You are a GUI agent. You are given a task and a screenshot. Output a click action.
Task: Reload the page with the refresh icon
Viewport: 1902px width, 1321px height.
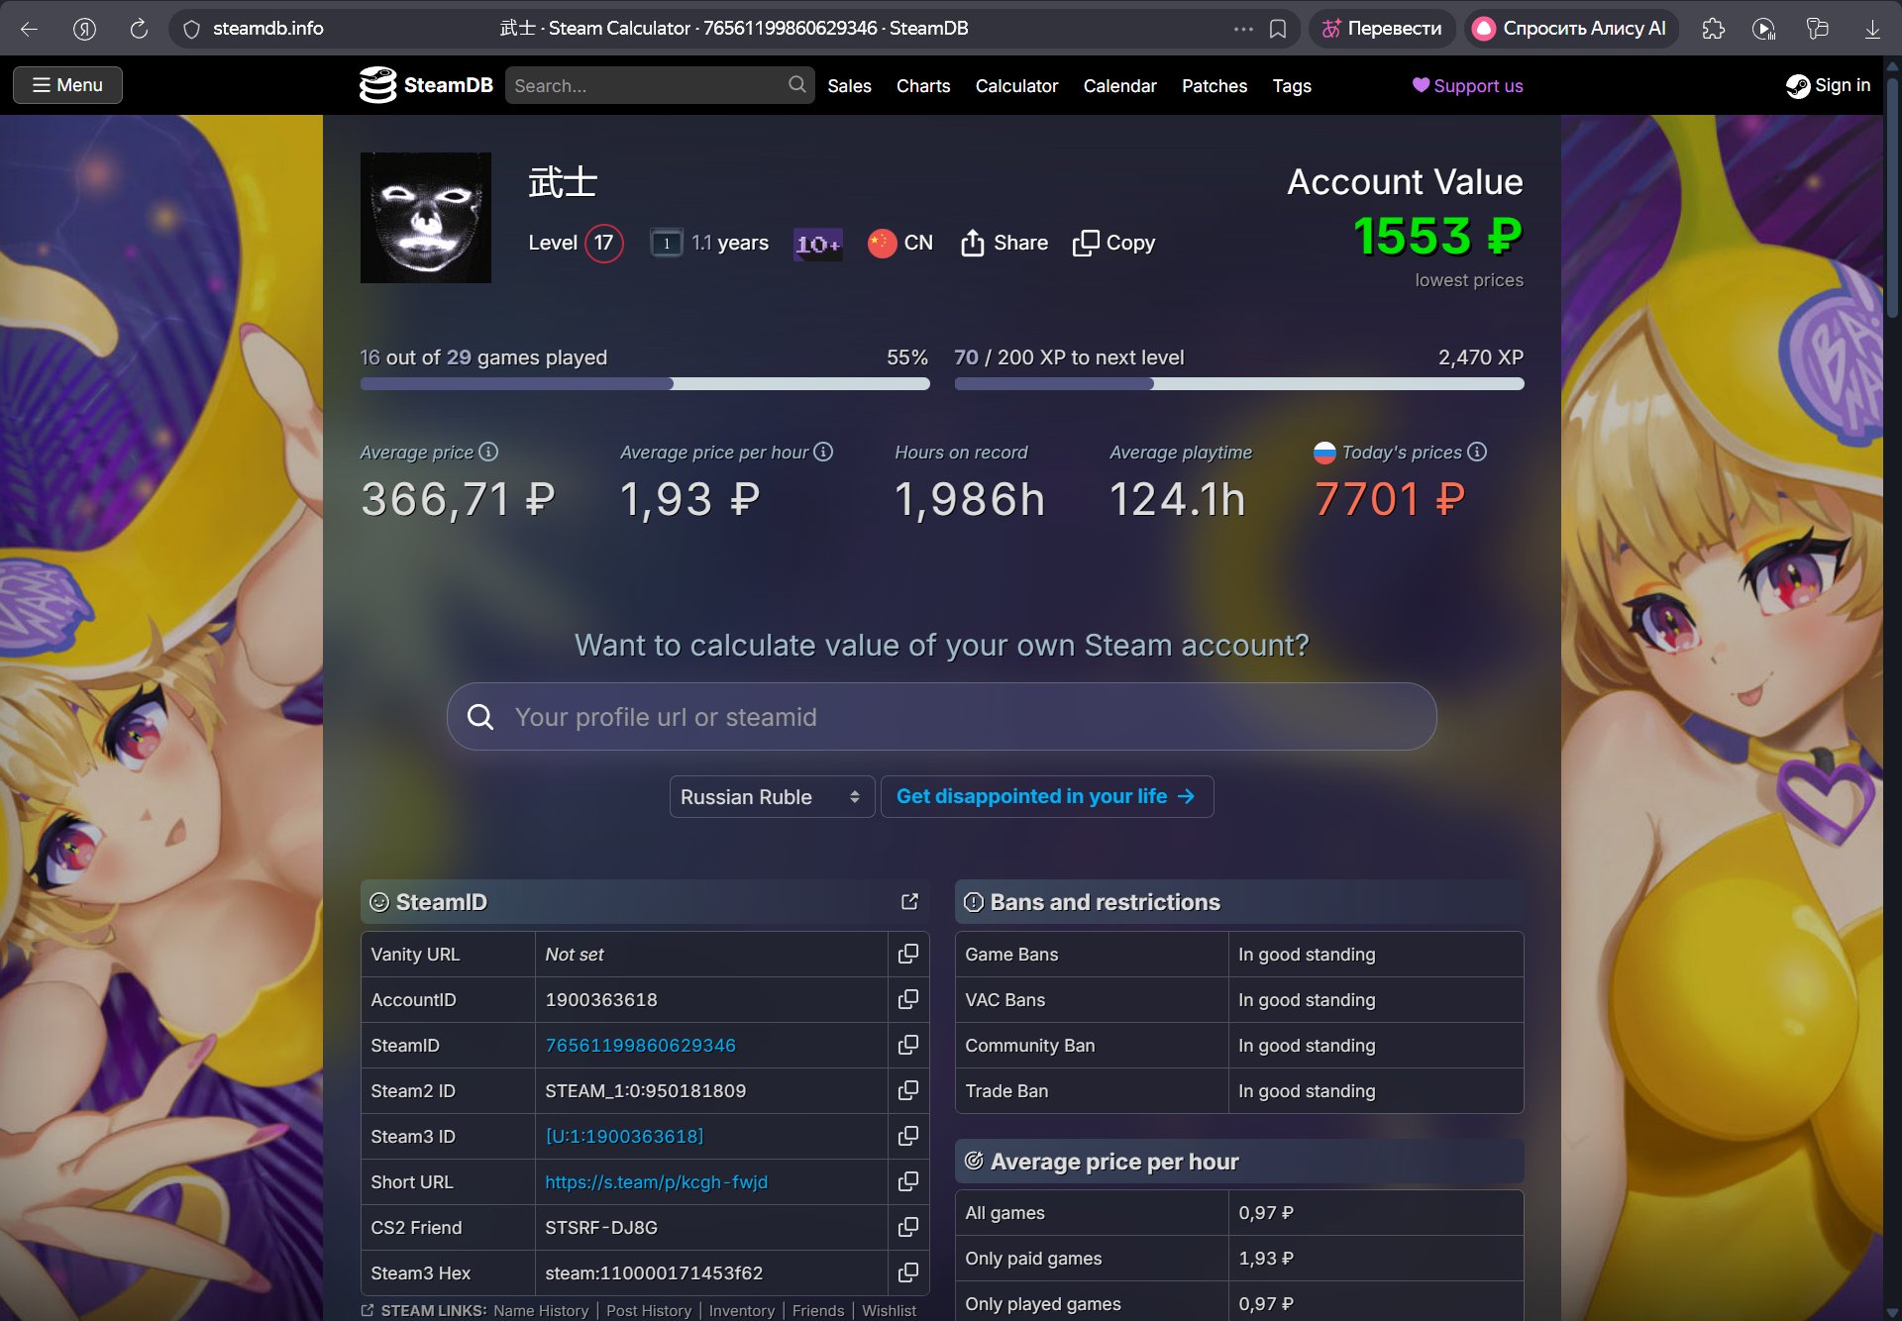139,29
